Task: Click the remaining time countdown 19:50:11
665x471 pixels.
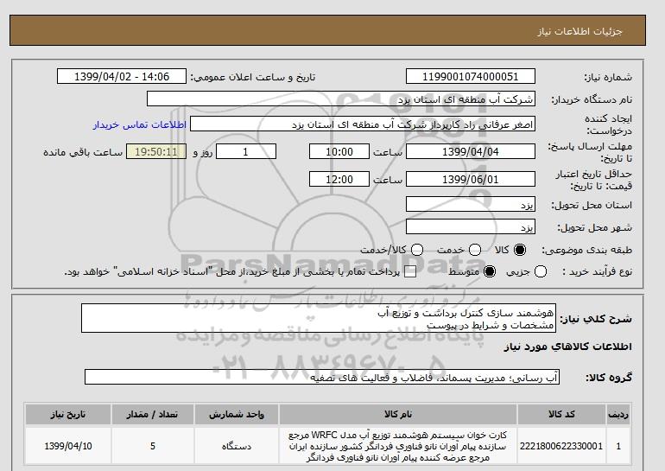Action: click(156, 151)
